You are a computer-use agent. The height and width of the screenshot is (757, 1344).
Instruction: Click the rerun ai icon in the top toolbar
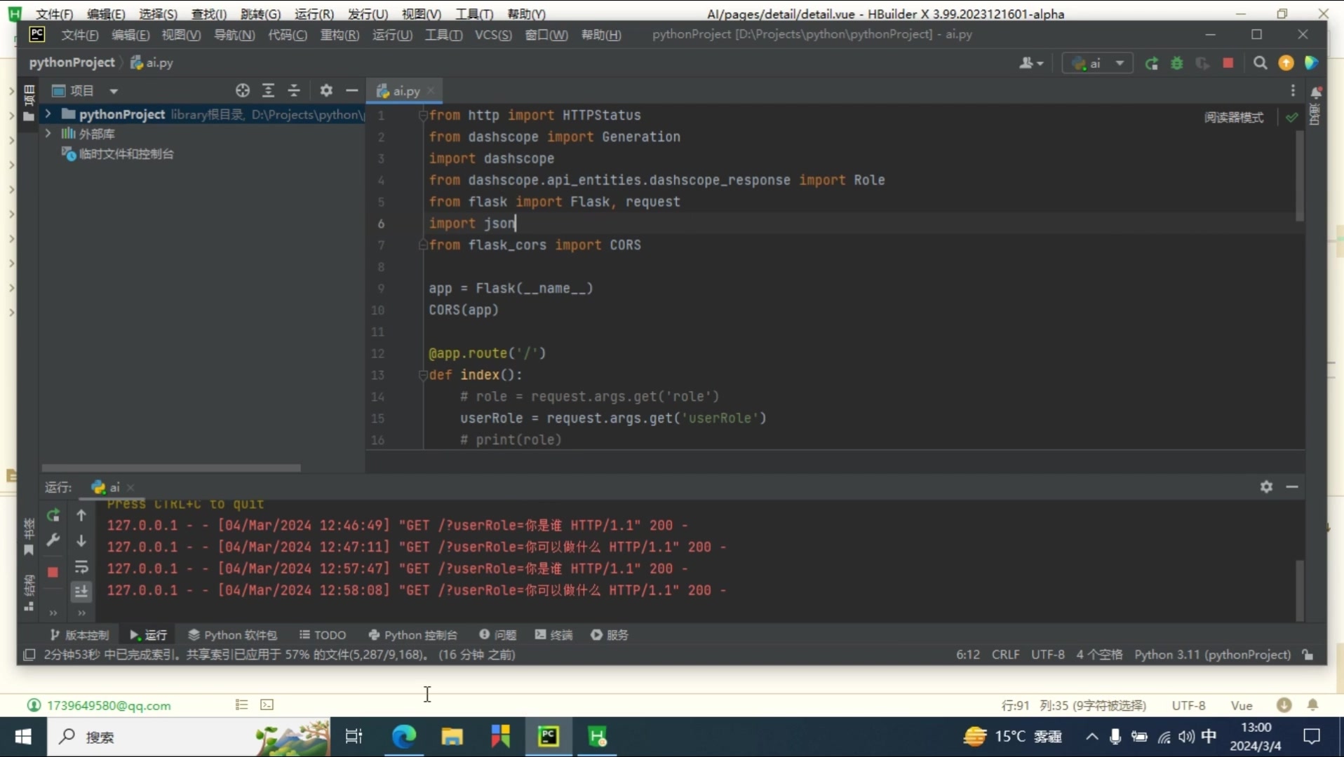(1151, 64)
